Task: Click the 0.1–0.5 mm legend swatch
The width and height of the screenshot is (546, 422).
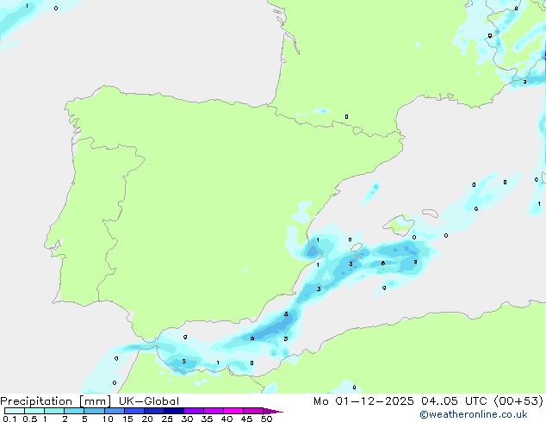Action: pos(15,411)
